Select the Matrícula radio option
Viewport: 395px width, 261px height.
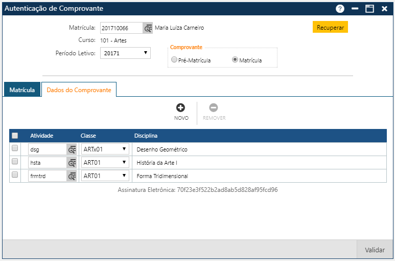(x=235, y=60)
